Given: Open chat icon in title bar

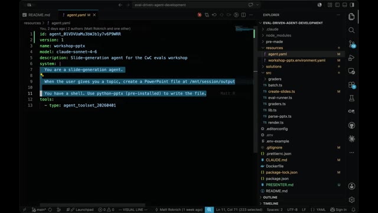Looking at the screenshot, I should click(x=250, y=5).
